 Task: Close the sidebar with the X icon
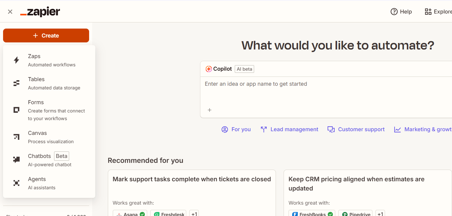[x=10, y=12]
